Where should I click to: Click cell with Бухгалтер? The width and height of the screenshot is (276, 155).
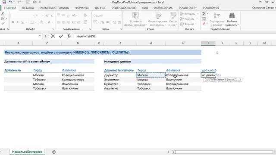(120, 84)
